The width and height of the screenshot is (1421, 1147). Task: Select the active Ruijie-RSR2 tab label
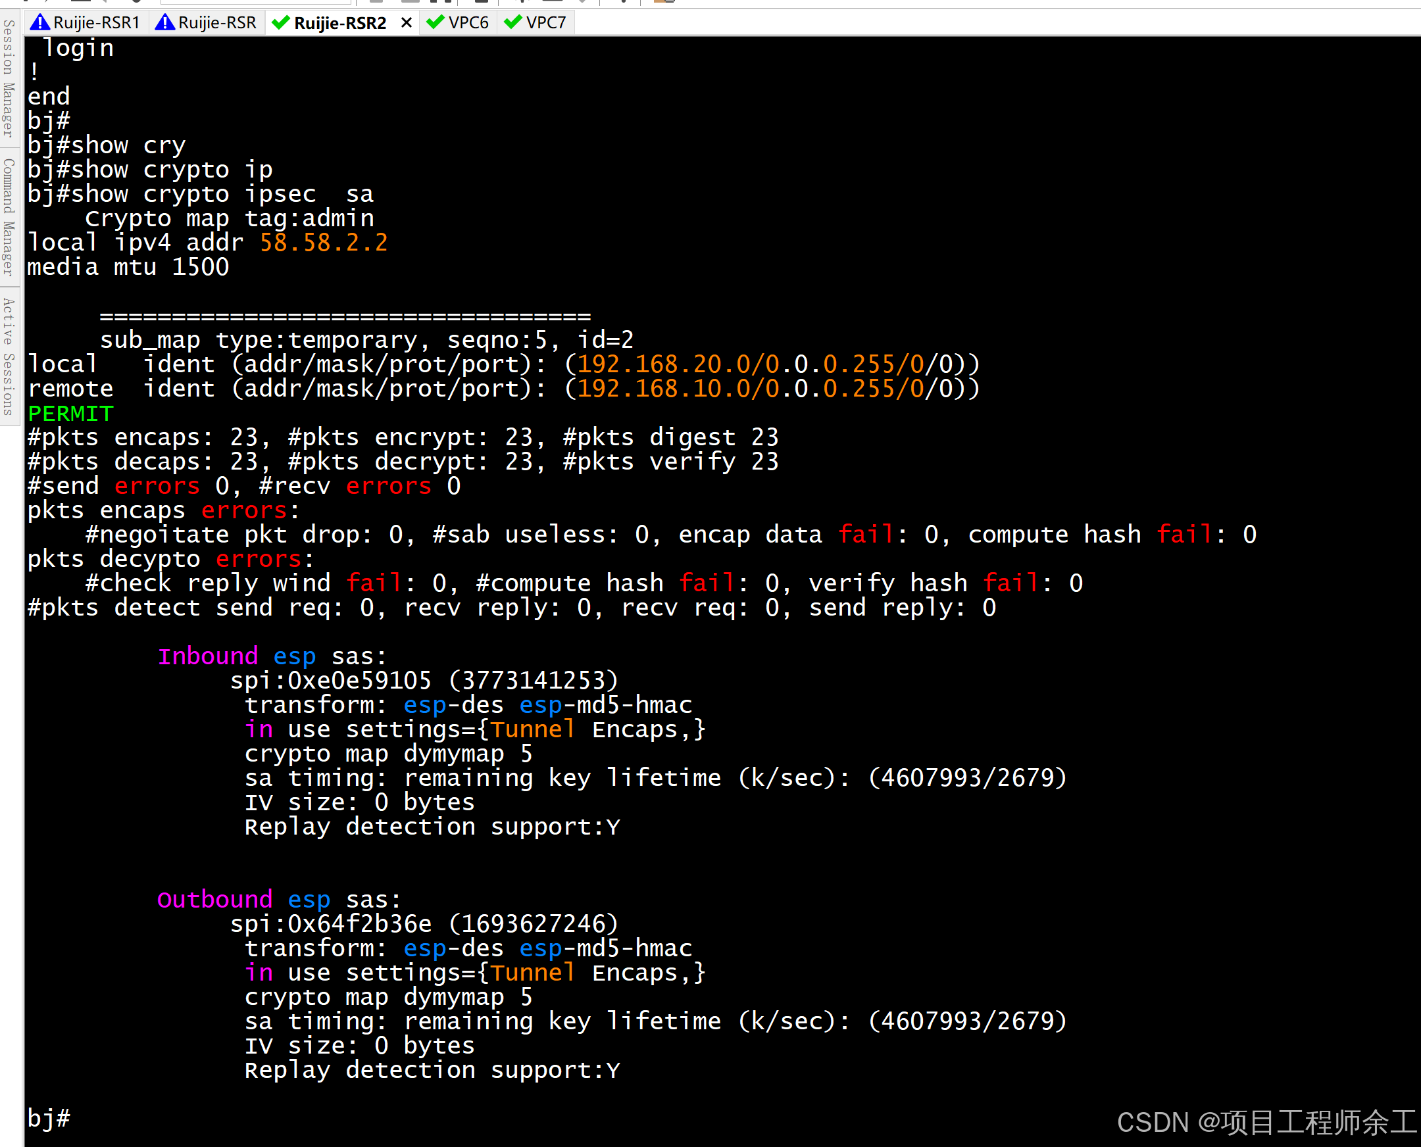(x=339, y=23)
